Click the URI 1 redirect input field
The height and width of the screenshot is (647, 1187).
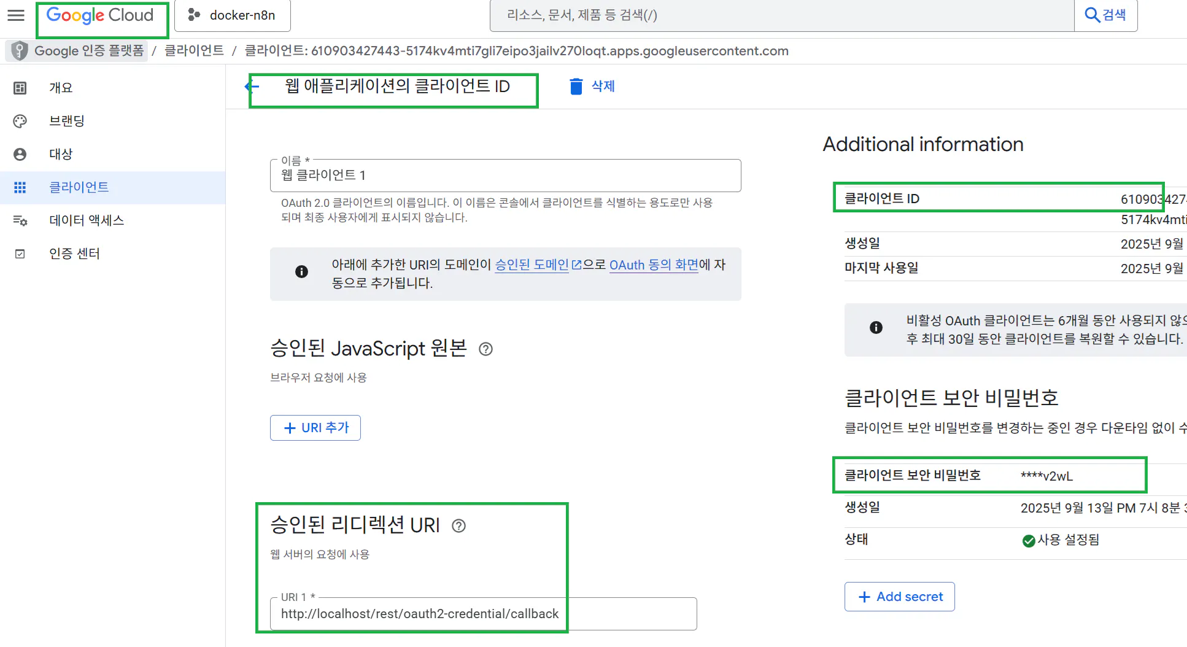coord(484,614)
